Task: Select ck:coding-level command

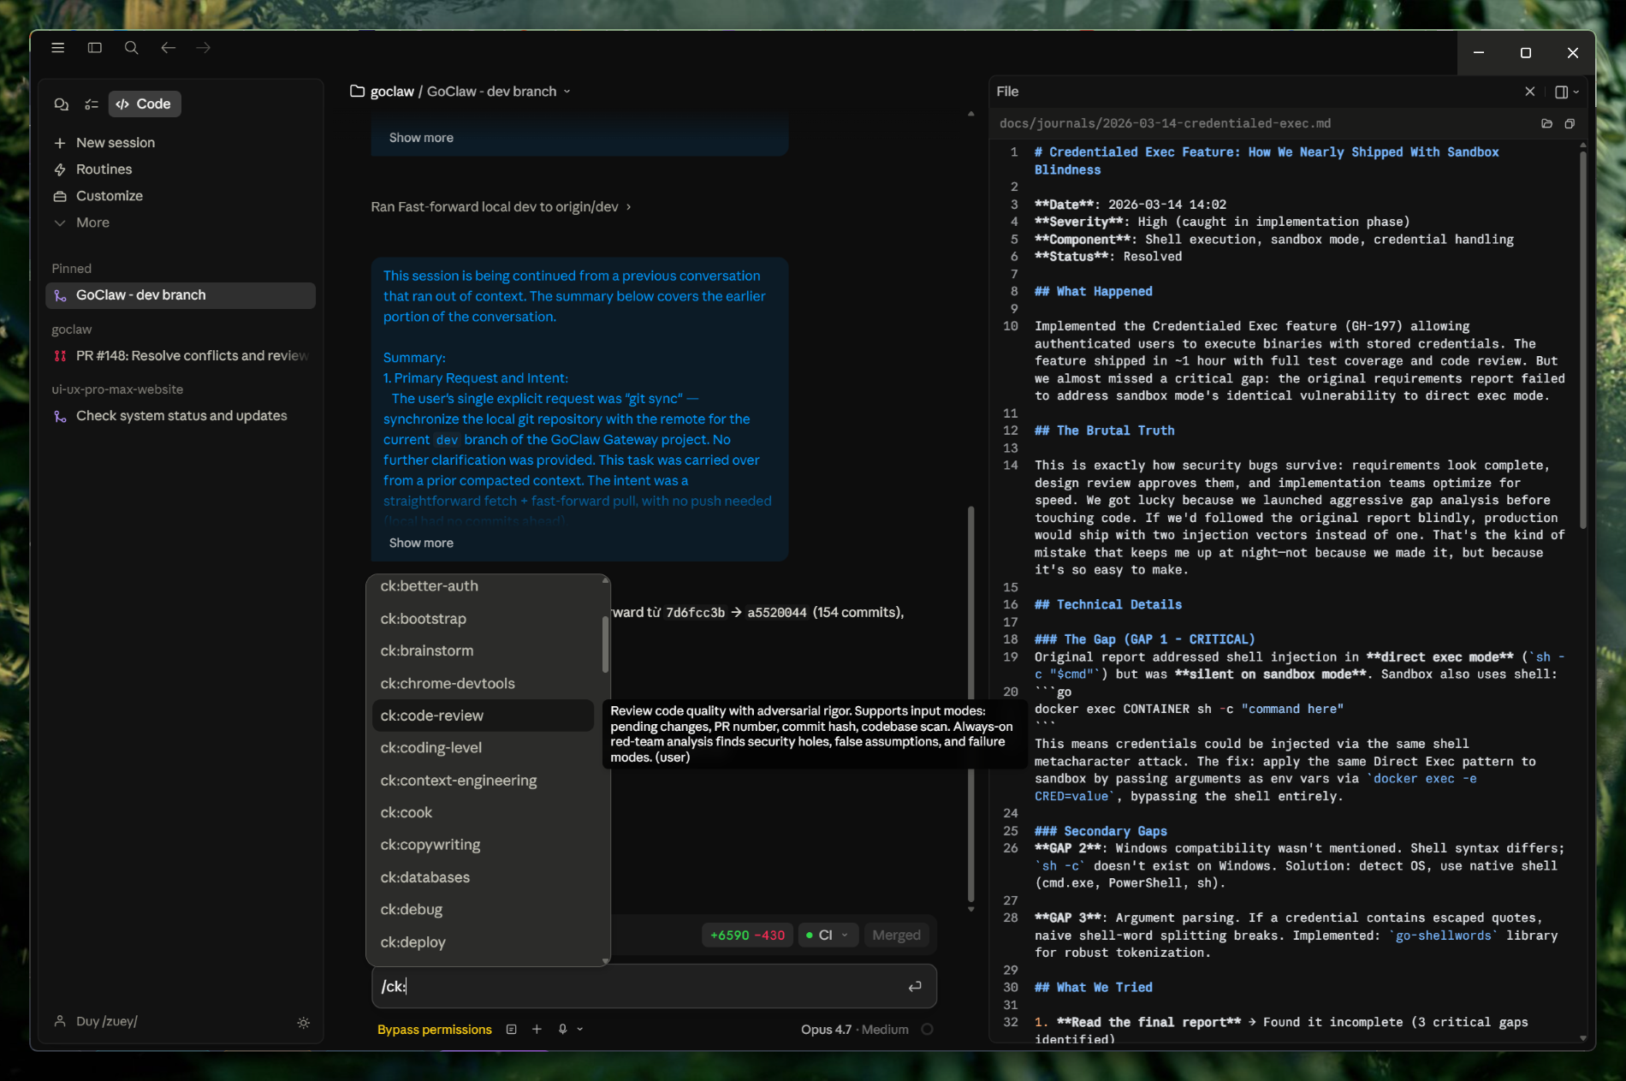Action: point(483,748)
